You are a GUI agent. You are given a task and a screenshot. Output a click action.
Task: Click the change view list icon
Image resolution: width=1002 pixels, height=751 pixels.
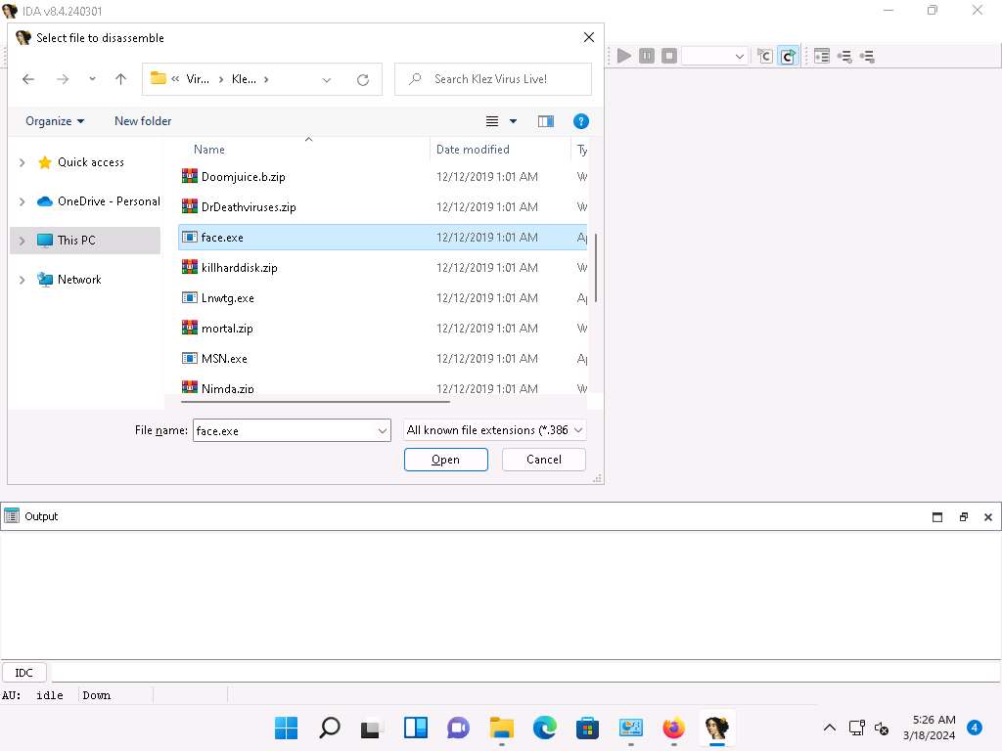493,121
